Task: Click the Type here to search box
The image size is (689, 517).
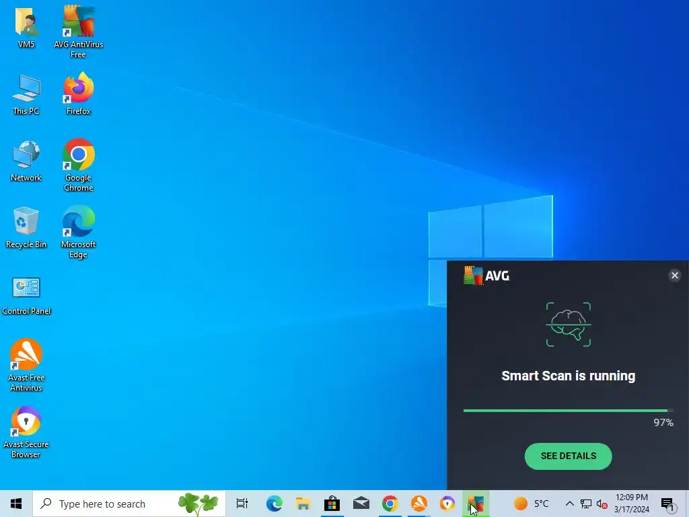Action: [x=129, y=504]
